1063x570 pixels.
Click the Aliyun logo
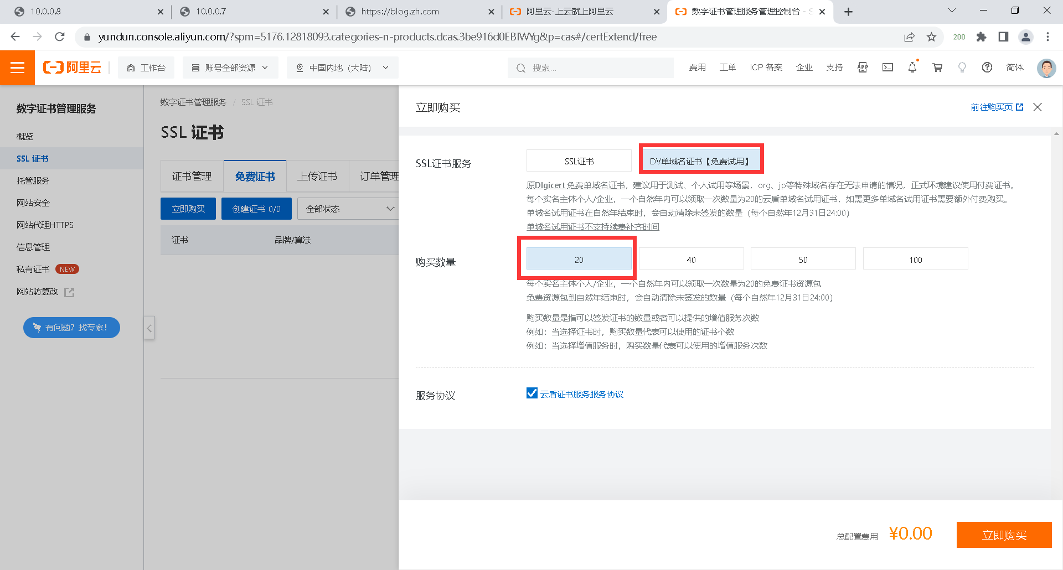pyautogui.click(x=73, y=68)
